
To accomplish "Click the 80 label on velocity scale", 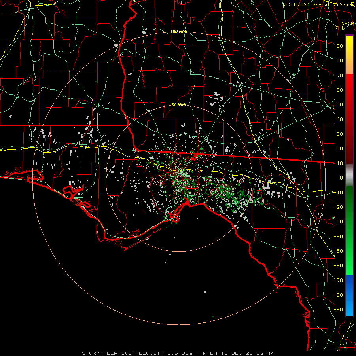I will pos(340,61).
